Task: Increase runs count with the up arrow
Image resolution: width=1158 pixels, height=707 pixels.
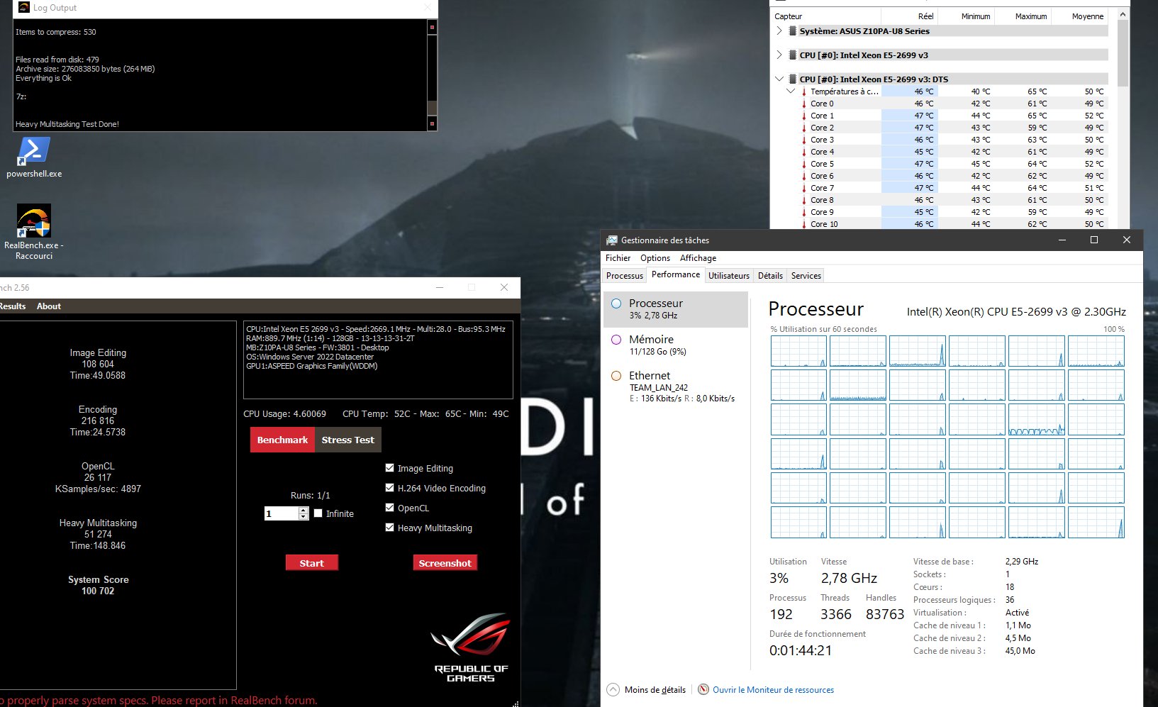Action: pyautogui.click(x=304, y=511)
